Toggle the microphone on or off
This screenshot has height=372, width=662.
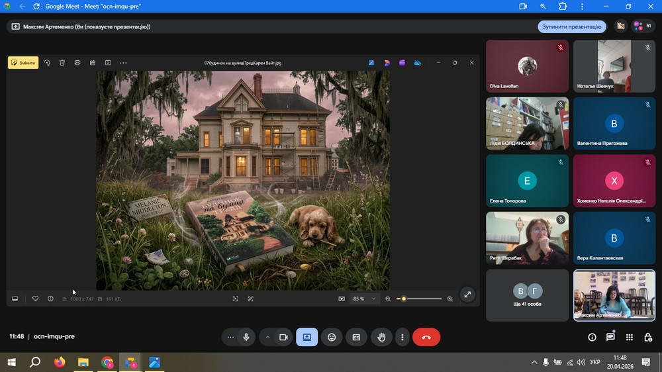pyautogui.click(x=246, y=337)
